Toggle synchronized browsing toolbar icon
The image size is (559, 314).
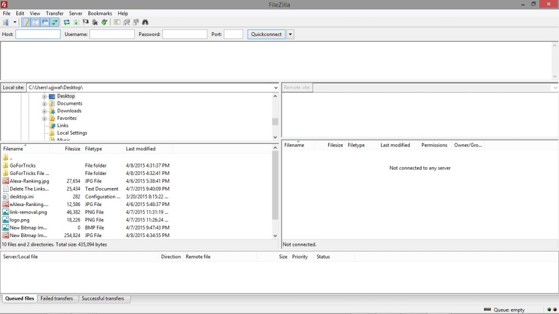(136, 22)
